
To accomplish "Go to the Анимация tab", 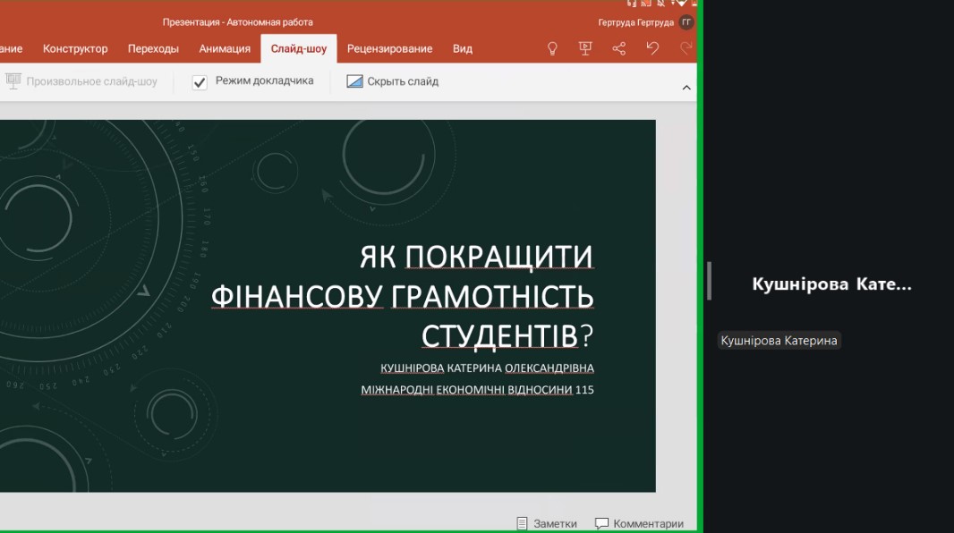I will (225, 49).
